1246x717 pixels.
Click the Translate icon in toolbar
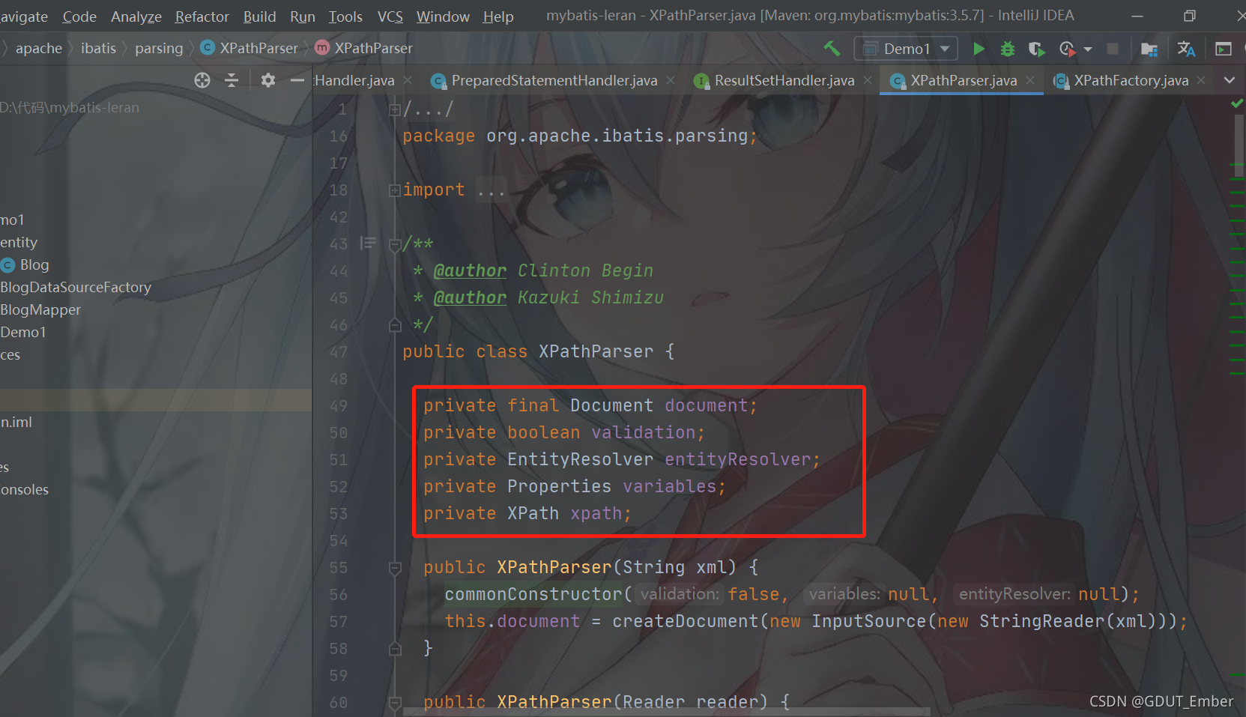pyautogui.click(x=1186, y=49)
